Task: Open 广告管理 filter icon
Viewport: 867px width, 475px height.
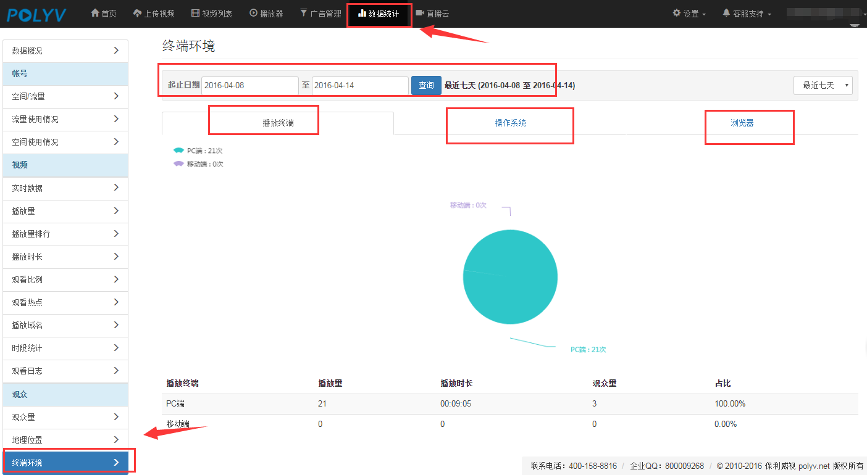Action: [x=303, y=13]
